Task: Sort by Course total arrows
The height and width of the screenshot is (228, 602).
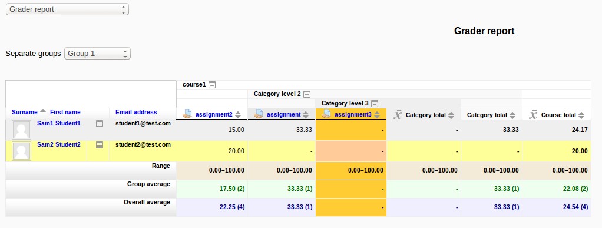Action: coord(581,115)
